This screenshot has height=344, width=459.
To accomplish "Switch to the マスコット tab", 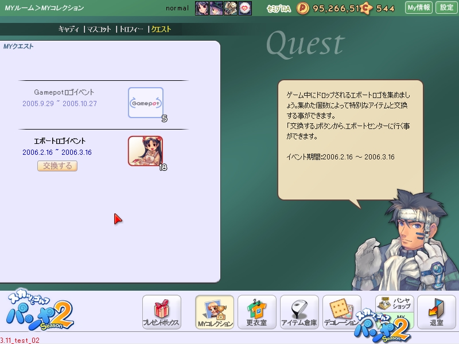I will (x=99, y=29).
